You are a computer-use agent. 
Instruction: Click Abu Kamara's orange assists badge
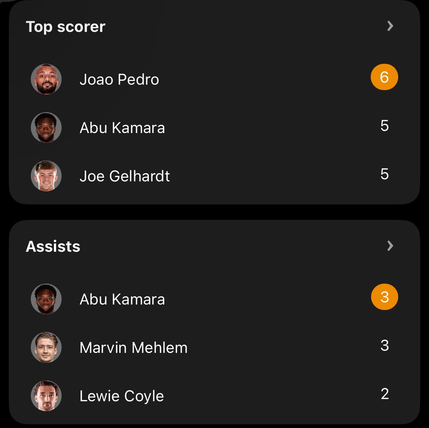pos(384,297)
